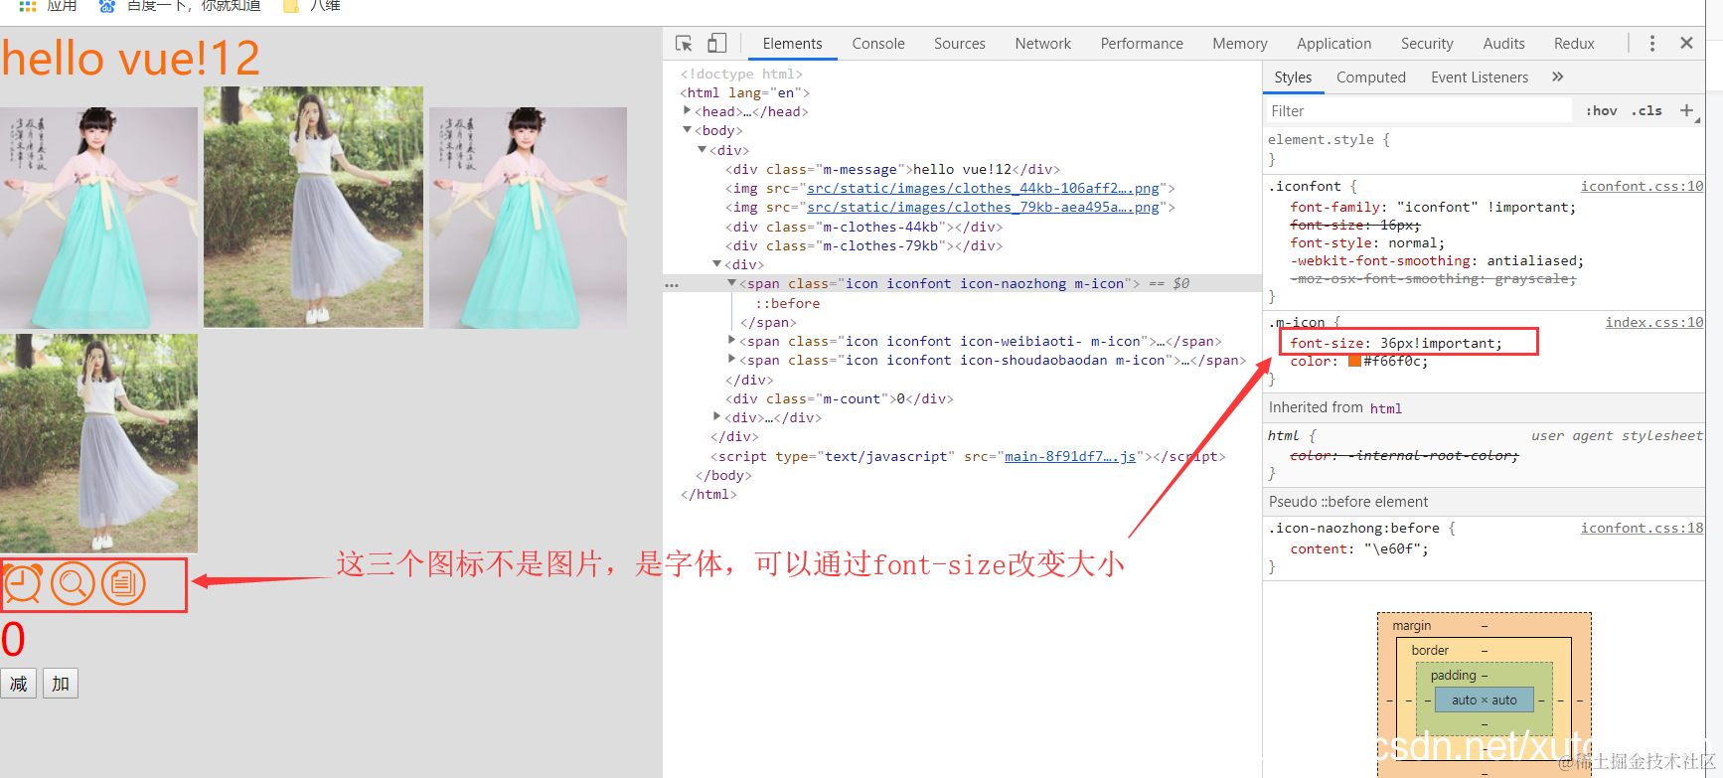Open the Sources tab
Screen dimensions: 1723x778
(x=960, y=44)
